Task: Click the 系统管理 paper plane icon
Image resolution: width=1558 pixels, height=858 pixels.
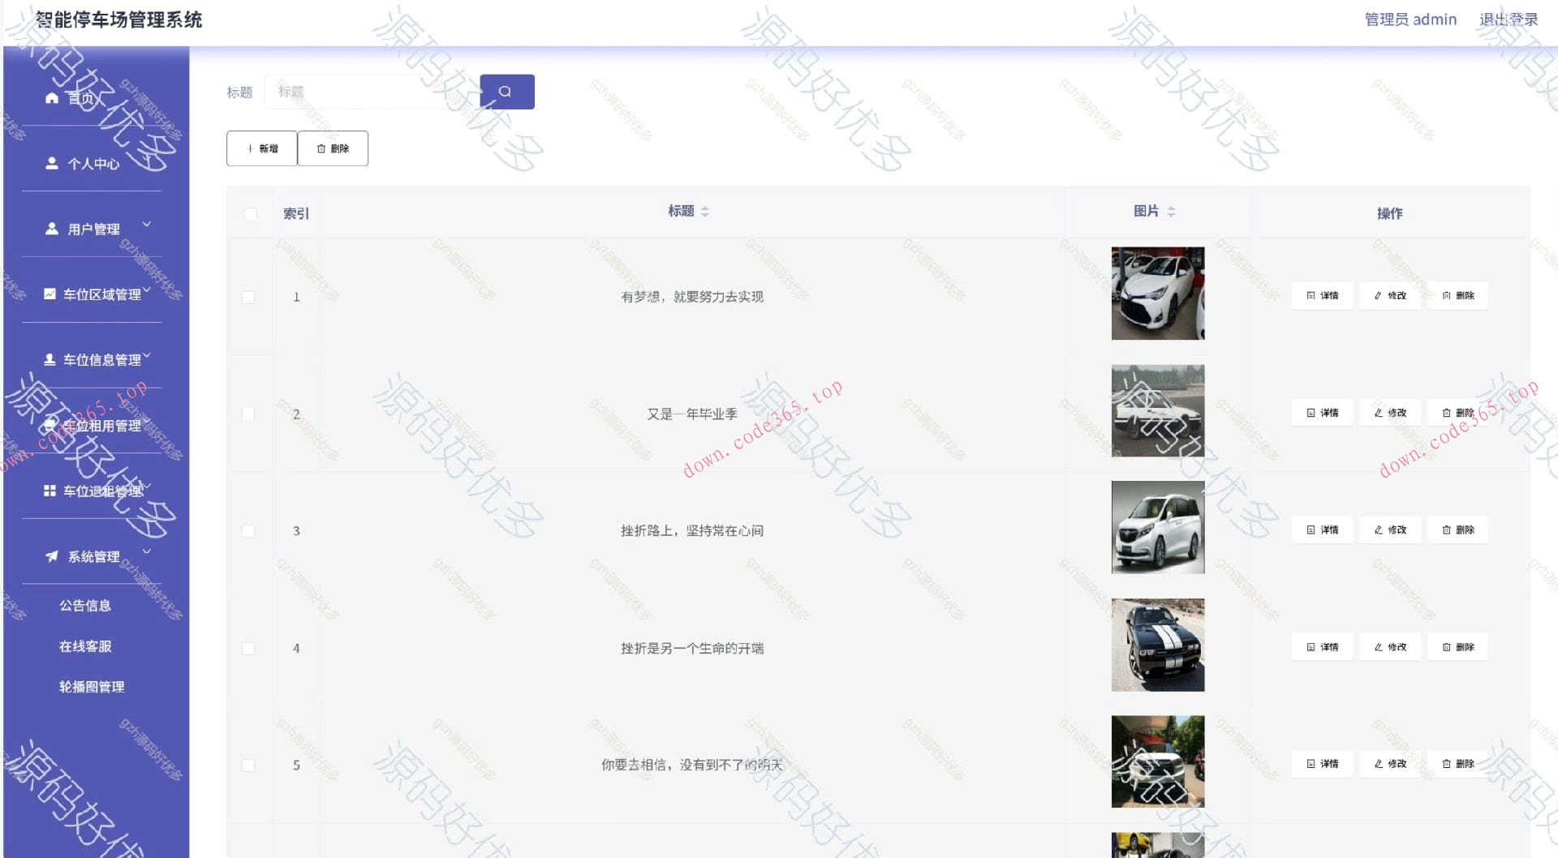Action: pos(50,556)
